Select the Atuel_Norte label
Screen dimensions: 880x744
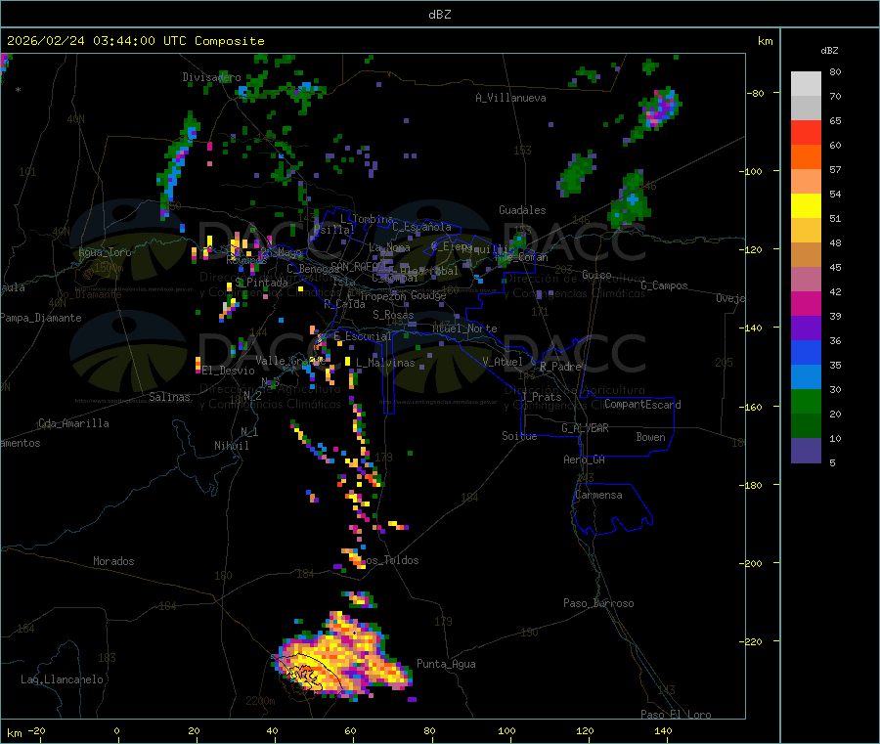click(x=464, y=328)
